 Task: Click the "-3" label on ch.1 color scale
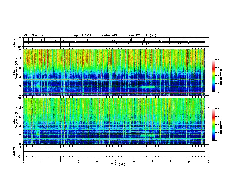tap(218, 59)
